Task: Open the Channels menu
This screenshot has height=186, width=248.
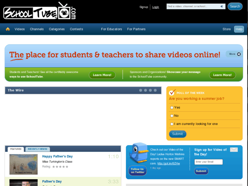Action: tap(37, 29)
